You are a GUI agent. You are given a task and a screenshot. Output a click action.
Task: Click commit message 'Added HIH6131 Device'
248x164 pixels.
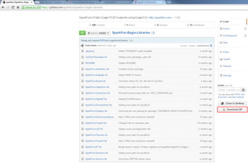130,75
